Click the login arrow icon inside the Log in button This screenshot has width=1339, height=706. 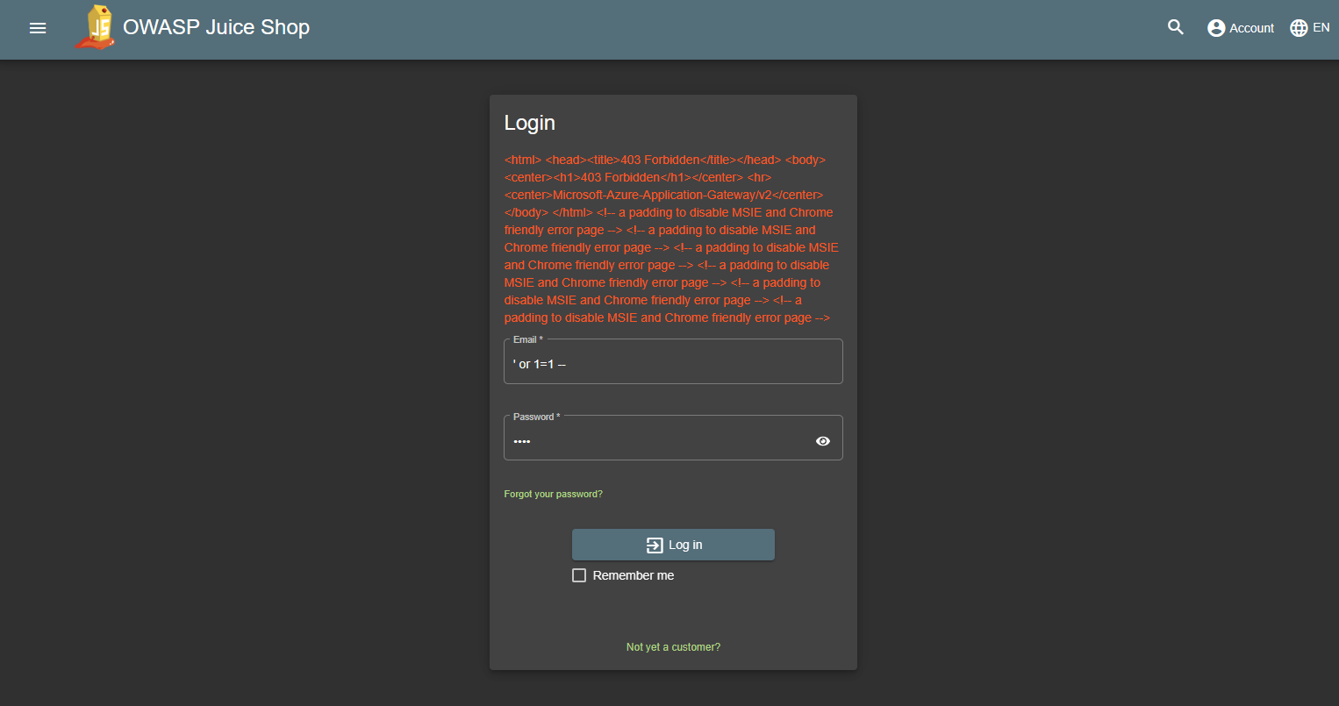click(655, 545)
